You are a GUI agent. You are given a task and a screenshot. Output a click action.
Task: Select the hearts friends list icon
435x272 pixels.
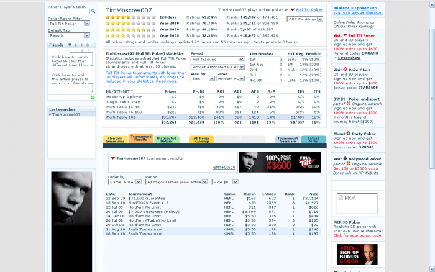(70, 45)
